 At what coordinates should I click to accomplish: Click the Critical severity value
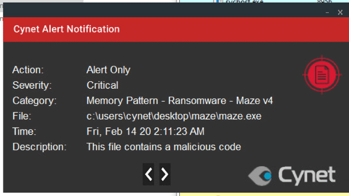pos(103,85)
